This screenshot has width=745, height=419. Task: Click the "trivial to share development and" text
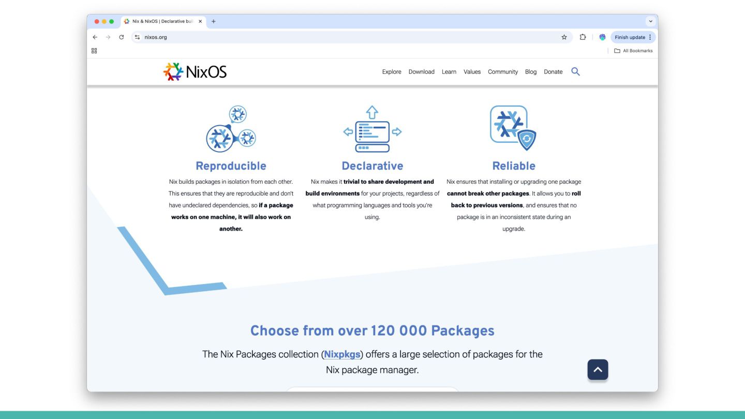[x=389, y=182]
